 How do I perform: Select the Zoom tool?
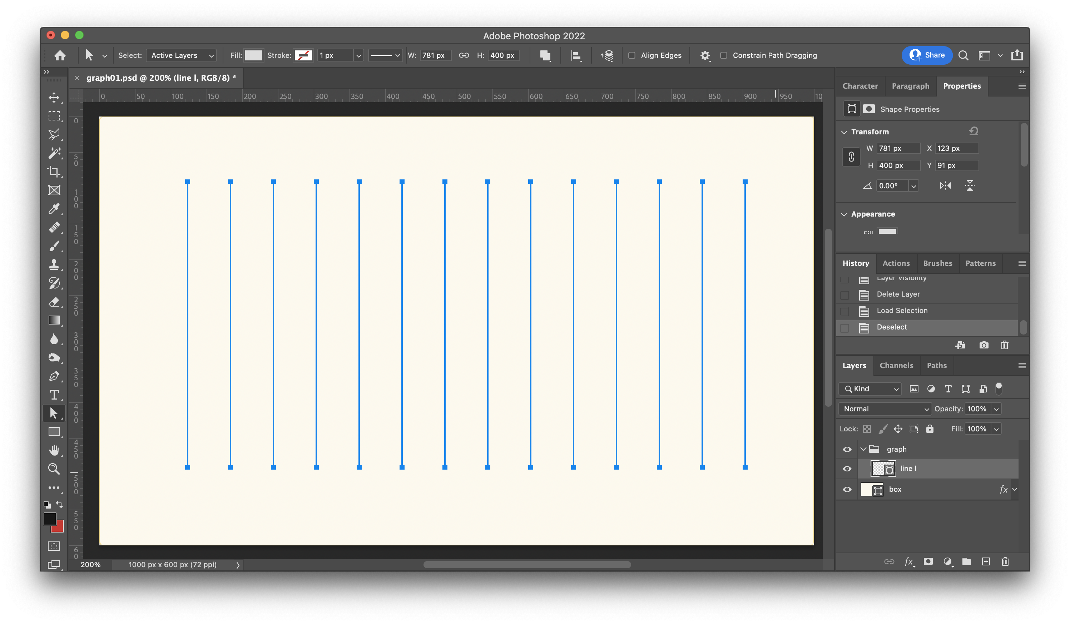tap(54, 469)
